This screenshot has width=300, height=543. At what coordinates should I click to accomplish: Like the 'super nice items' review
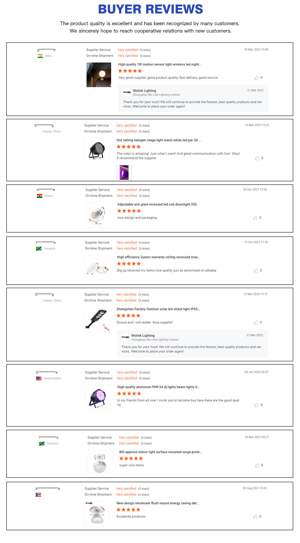[x=257, y=465]
